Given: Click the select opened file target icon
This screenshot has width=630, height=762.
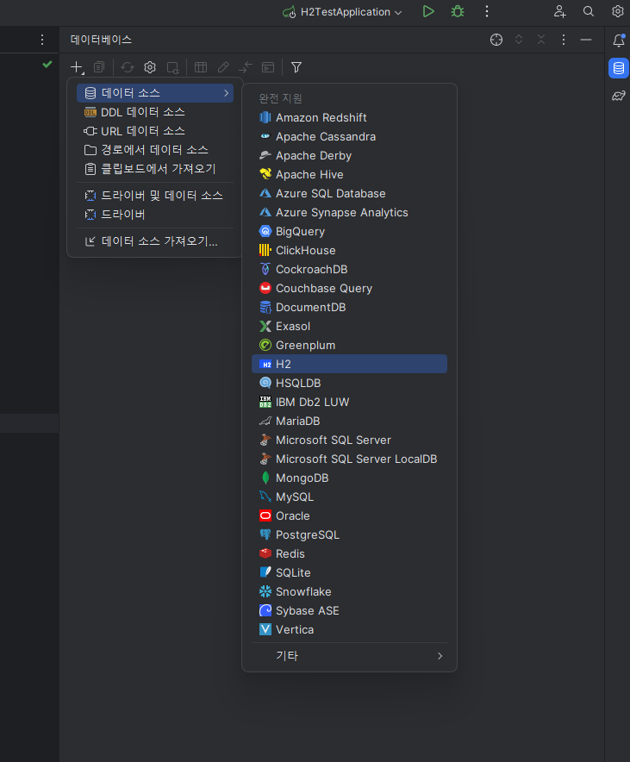Looking at the screenshot, I should click(496, 40).
